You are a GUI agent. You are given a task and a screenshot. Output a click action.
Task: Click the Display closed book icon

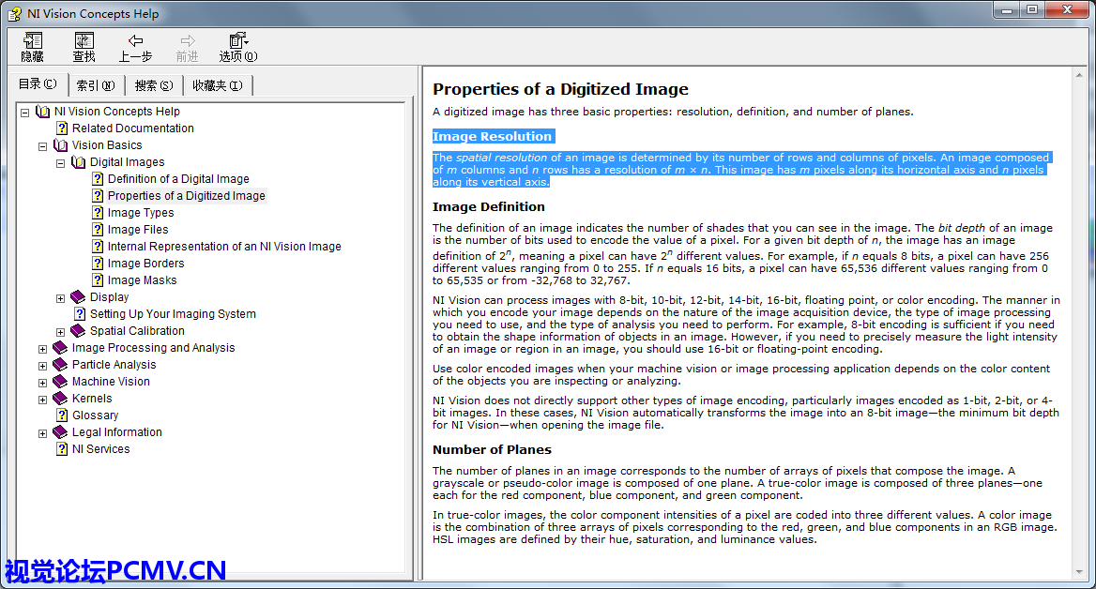(78, 297)
